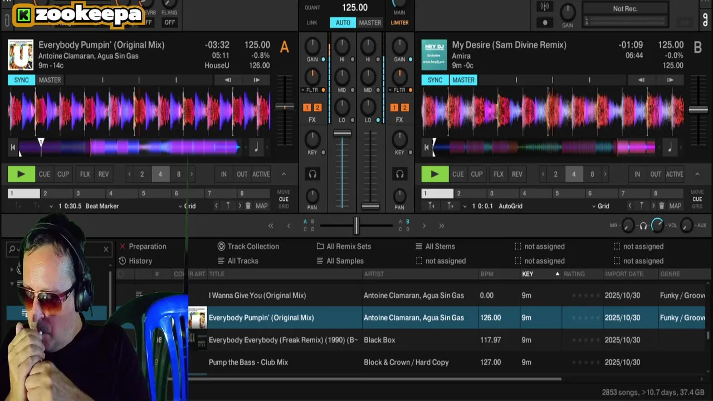Viewport: 713px width, 401px height.
Task: Open cue list dropdown beside AutoGrid
Action: (465, 206)
